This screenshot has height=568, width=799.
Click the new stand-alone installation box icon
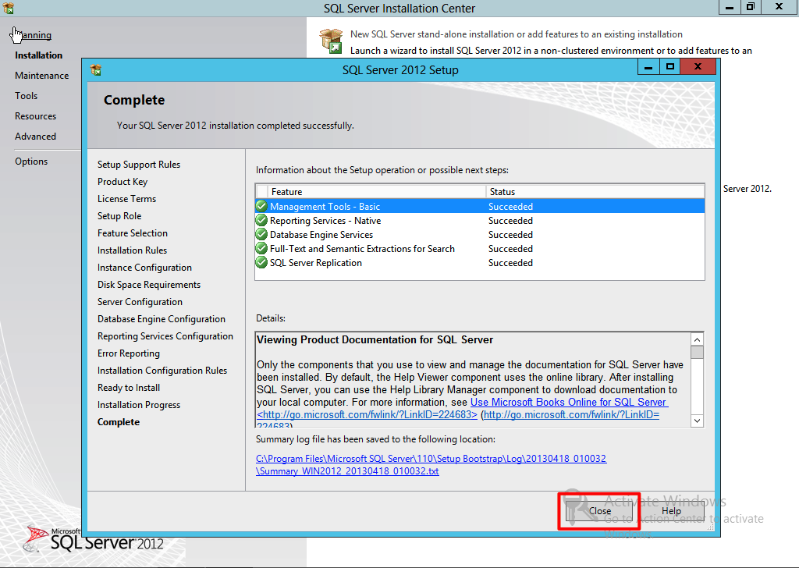pyautogui.click(x=331, y=41)
